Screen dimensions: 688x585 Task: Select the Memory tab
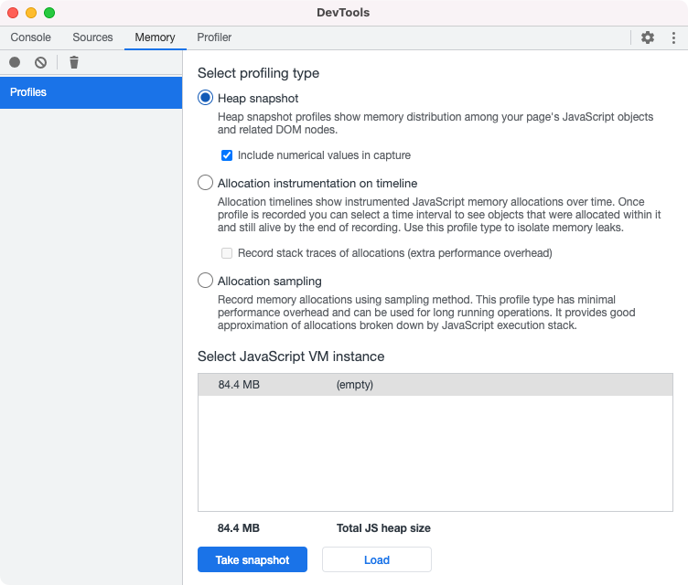(155, 37)
